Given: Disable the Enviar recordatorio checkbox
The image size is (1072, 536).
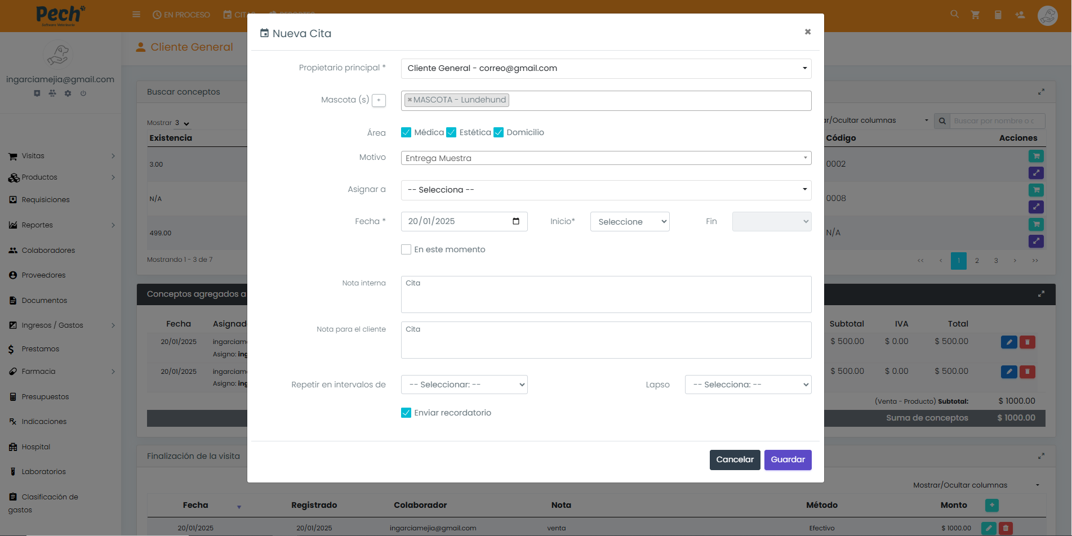Looking at the screenshot, I should [x=406, y=413].
